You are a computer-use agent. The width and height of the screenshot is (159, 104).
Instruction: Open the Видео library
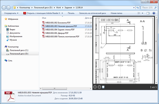pos(12,29)
